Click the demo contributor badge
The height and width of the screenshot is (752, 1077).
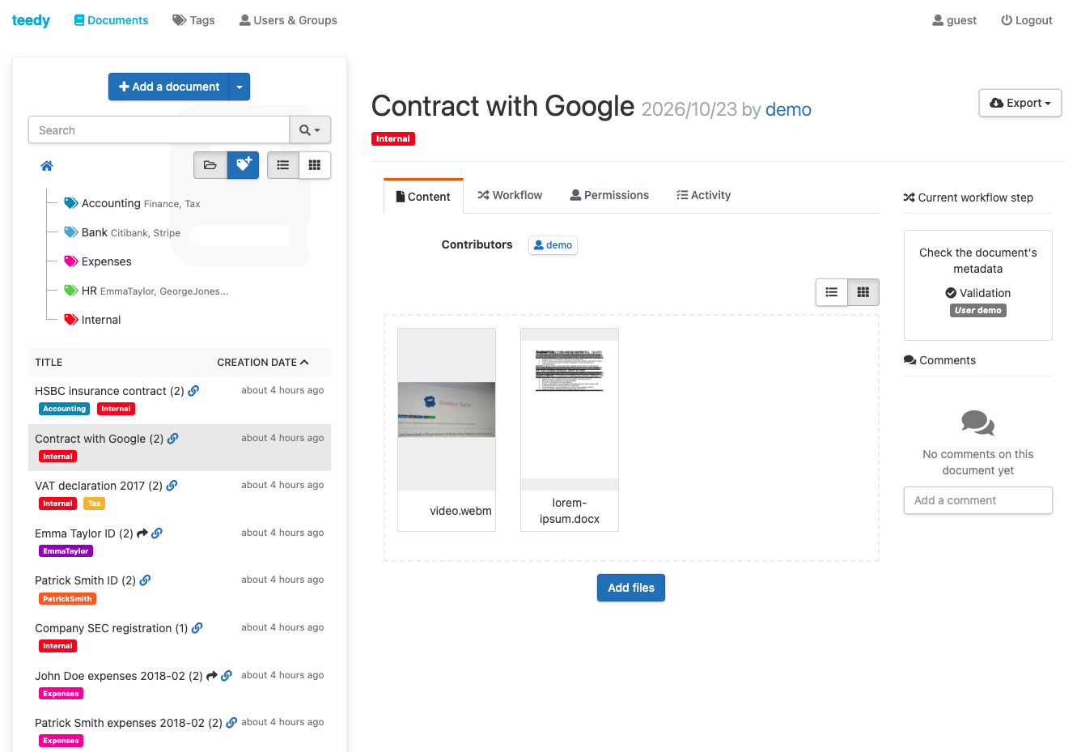pyautogui.click(x=553, y=245)
